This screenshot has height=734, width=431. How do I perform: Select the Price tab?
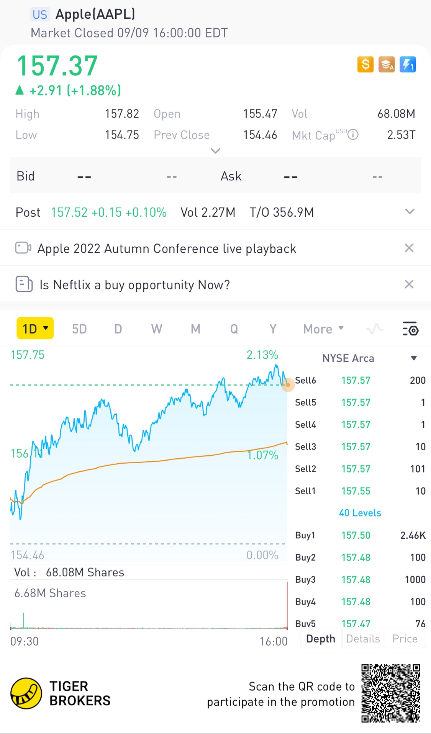tap(405, 639)
